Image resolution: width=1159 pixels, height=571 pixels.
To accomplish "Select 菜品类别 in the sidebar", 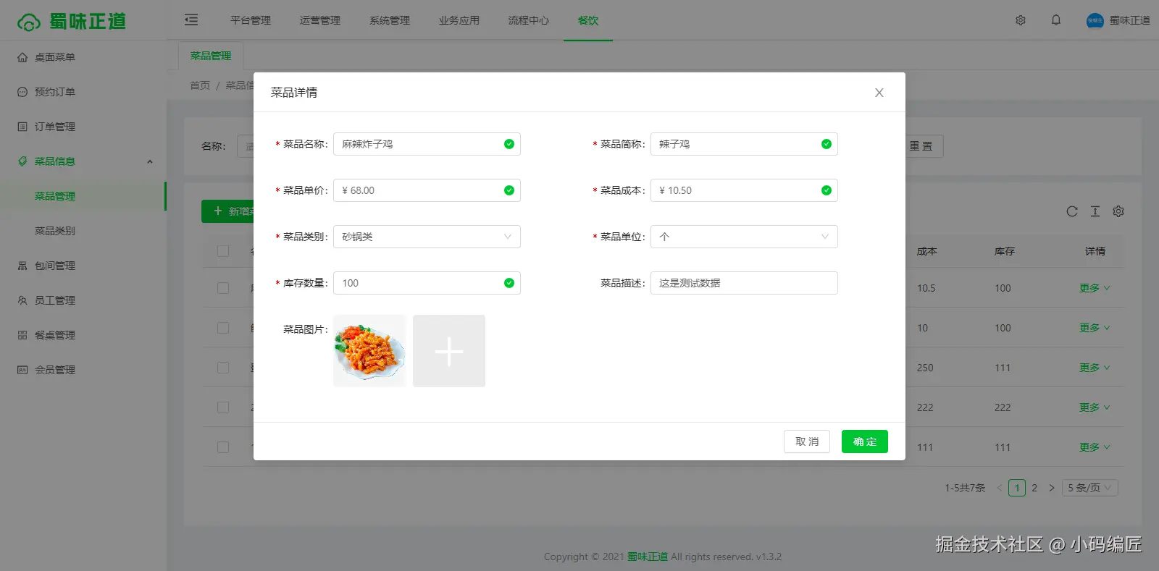I will (x=55, y=231).
